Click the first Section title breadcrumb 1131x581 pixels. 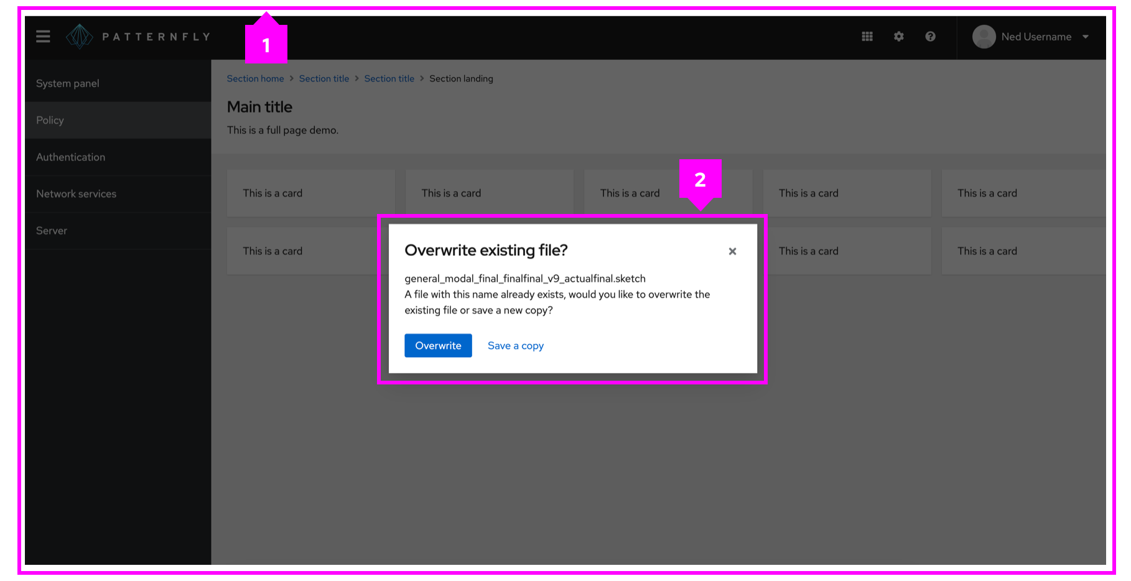(324, 78)
